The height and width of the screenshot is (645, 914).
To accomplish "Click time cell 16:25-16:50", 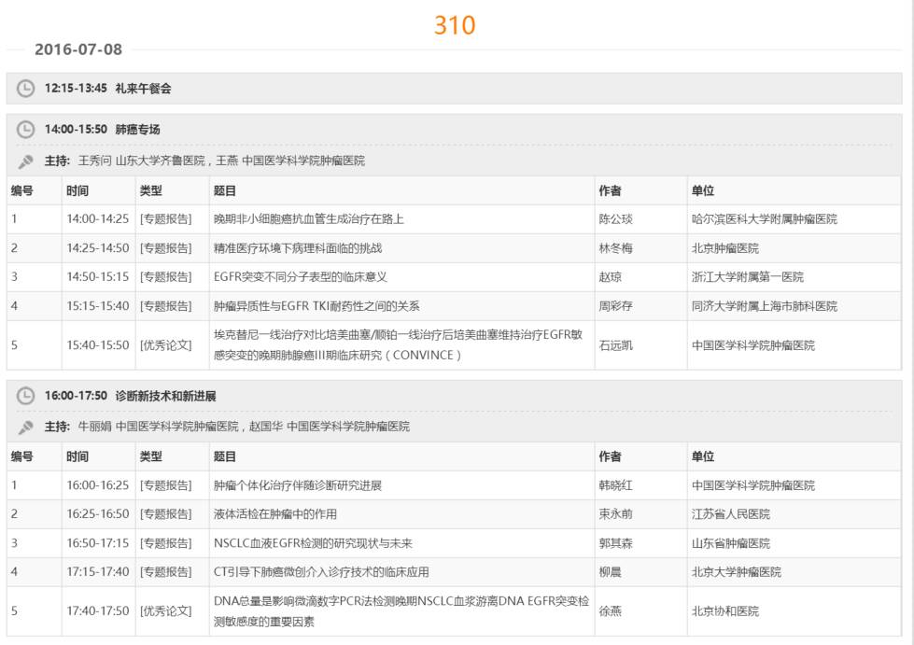I will coord(97,514).
